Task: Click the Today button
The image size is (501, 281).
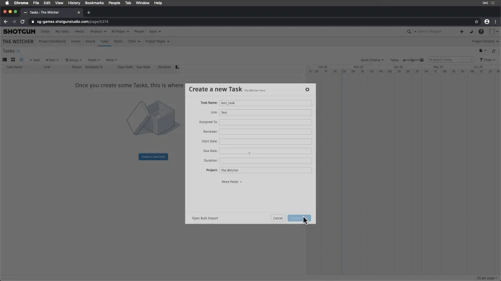Action: pos(395,60)
